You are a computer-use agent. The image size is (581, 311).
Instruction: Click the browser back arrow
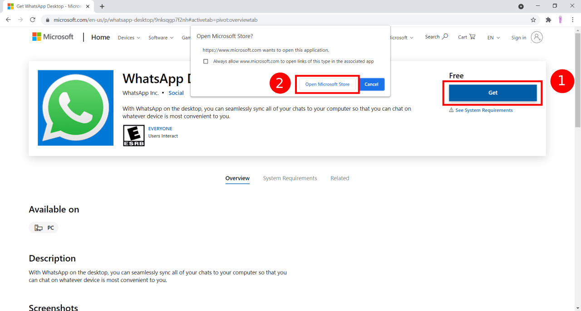tap(8, 20)
